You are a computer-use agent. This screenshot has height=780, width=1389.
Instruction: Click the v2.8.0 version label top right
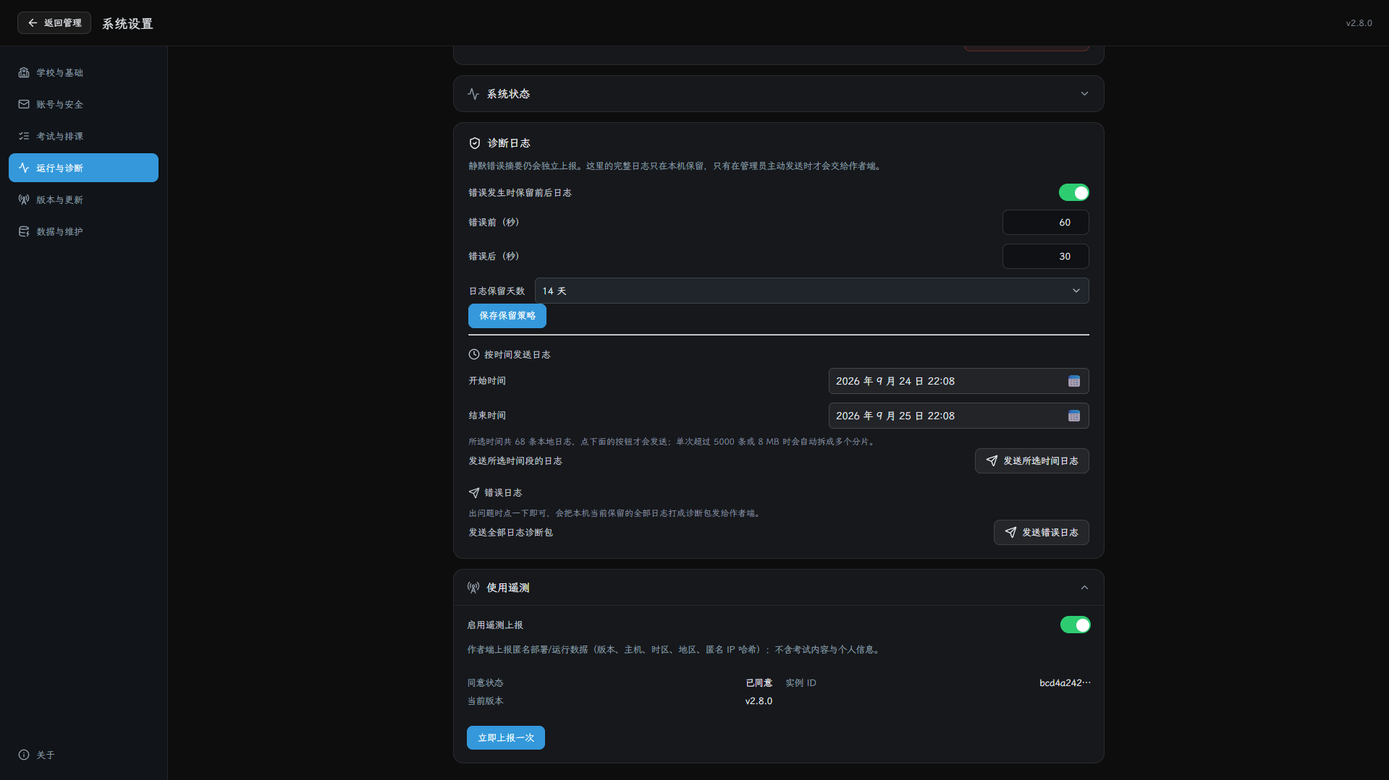(1359, 23)
